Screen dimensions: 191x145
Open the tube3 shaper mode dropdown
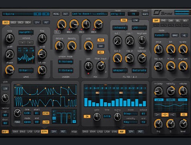tap(162, 35)
